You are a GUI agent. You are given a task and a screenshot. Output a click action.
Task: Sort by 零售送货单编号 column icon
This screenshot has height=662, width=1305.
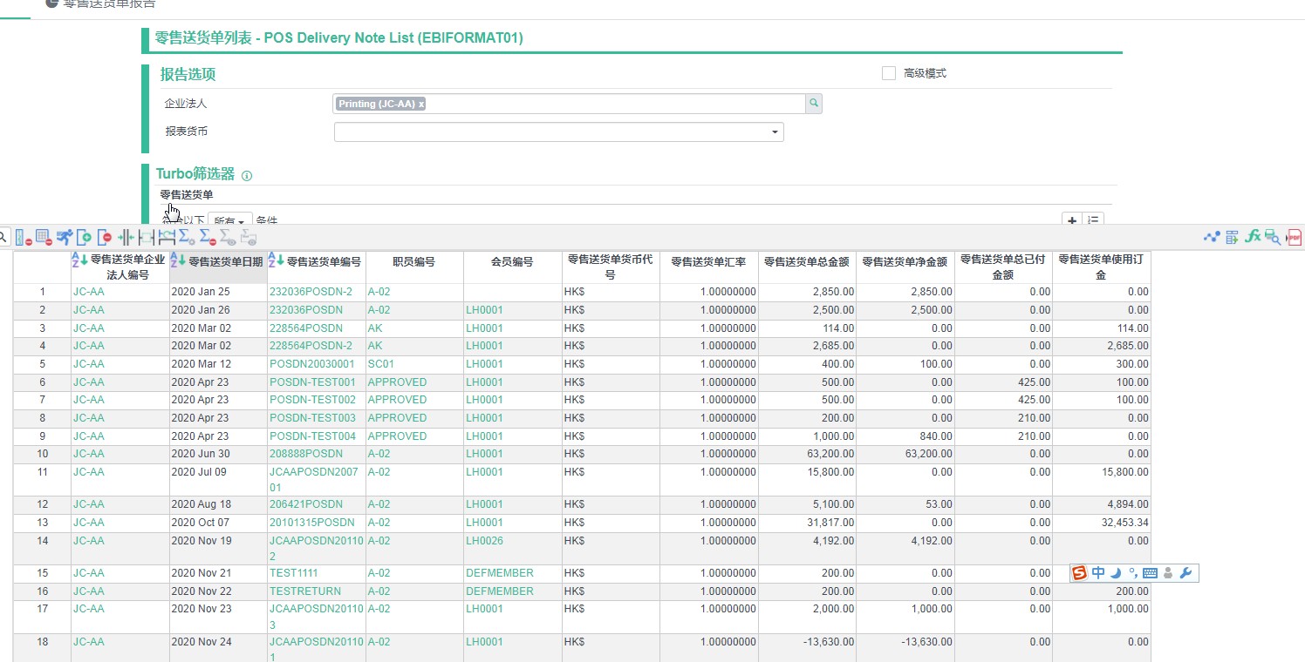click(277, 260)
